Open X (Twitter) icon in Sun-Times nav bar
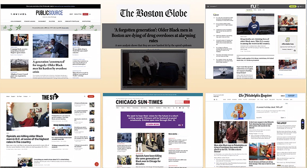 pos(174,108)
